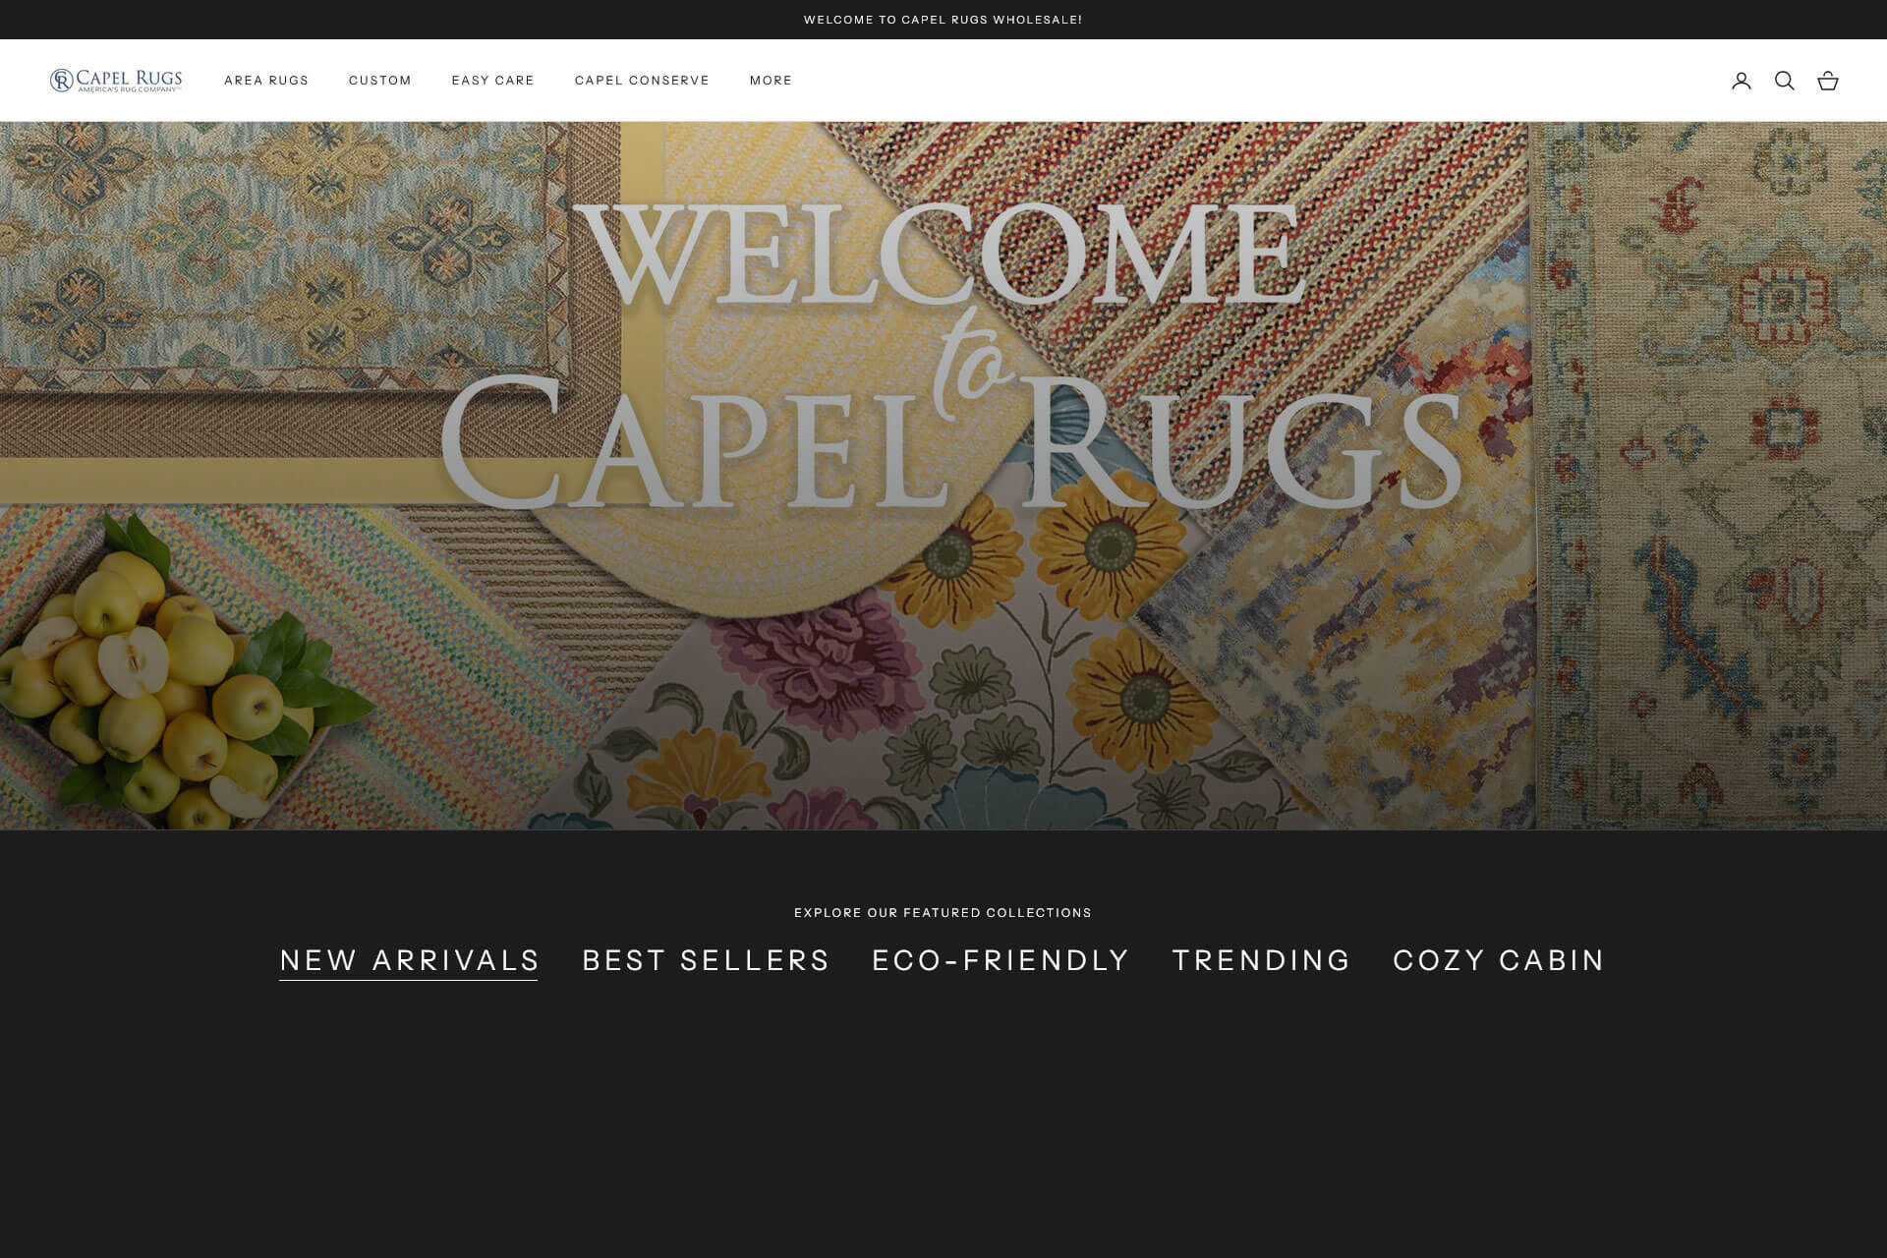Open the Easy Care menu

pyautogui.click(x=493, y=81)
